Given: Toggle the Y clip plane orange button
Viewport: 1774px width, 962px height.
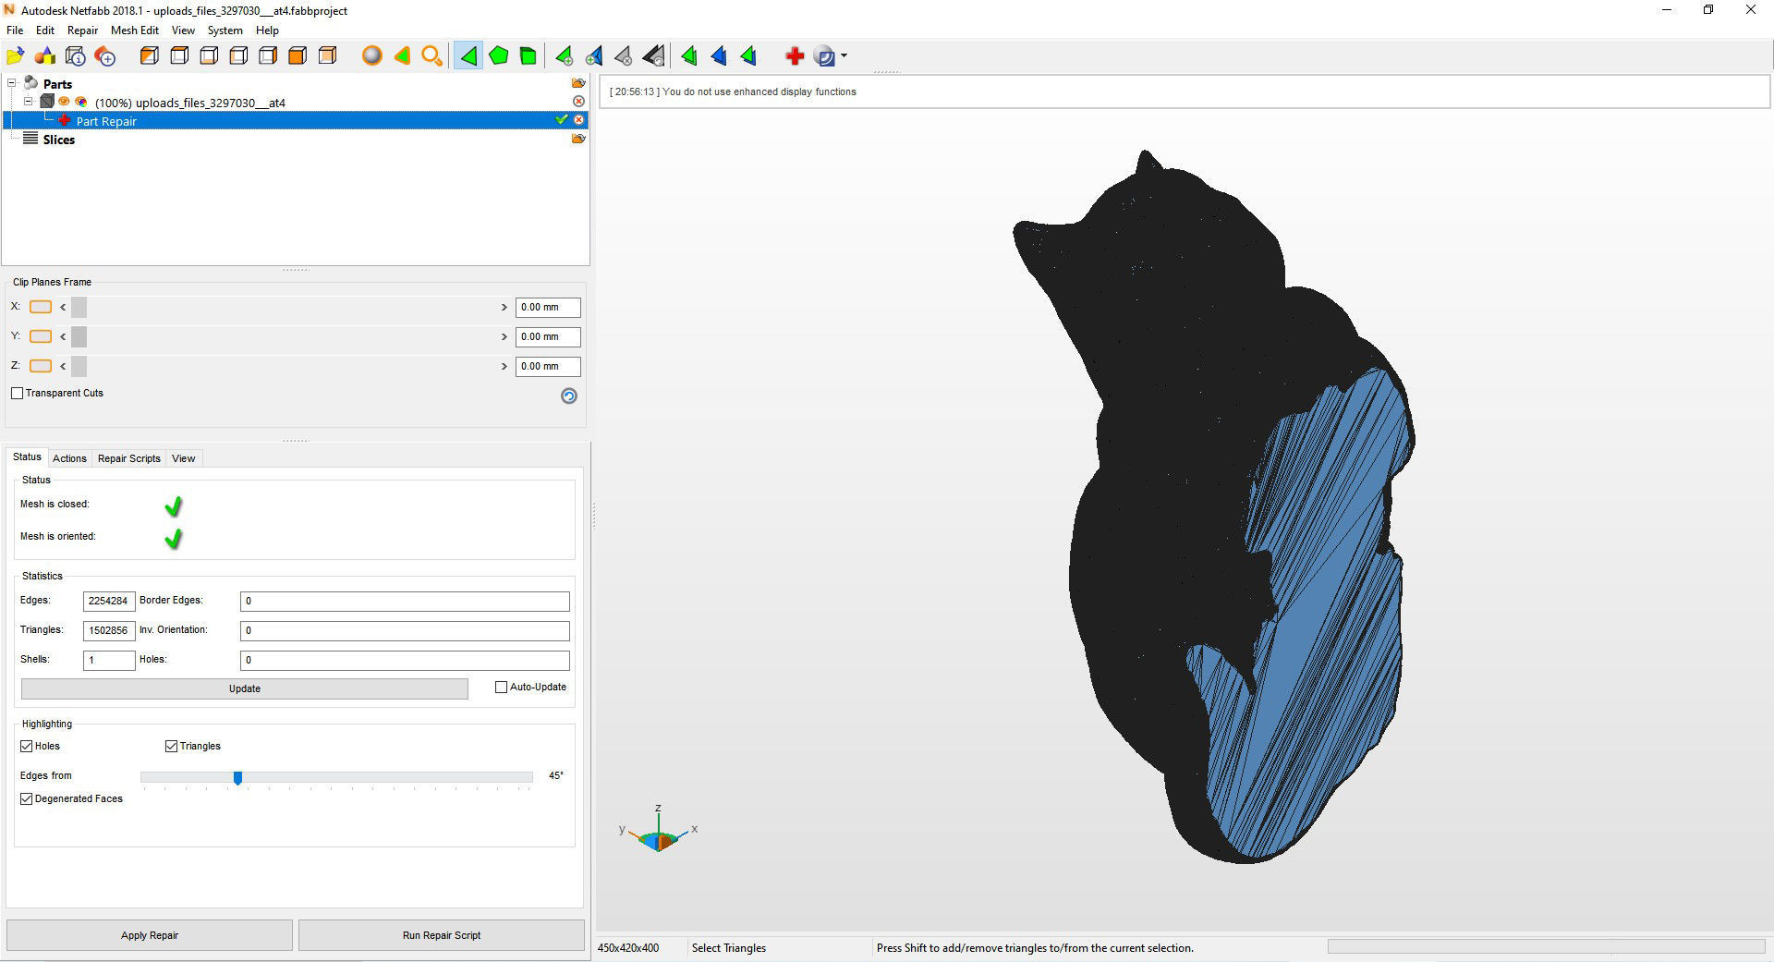Looking at the screenshot, I should click(41, 336).
